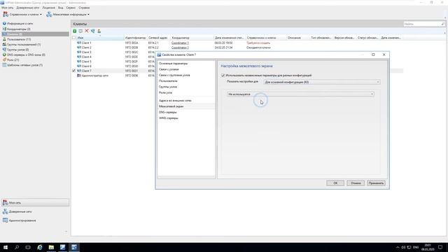Uncheck the Client 7 row checkbox
The width and height of the screenshot is (448, 252).
pyautogui.click(x=74, y=71)
